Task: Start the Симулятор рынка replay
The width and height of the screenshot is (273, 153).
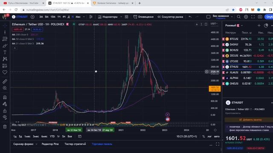Action: point(170,17)
